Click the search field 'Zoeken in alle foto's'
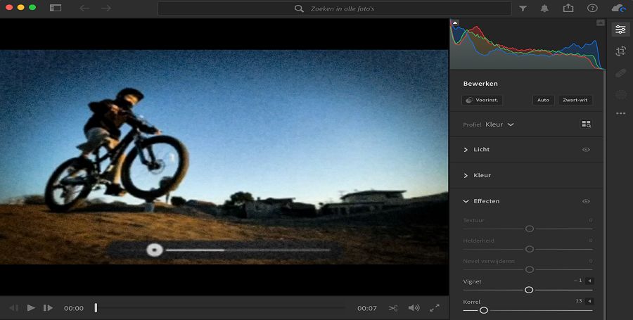 tap(334, 8)
